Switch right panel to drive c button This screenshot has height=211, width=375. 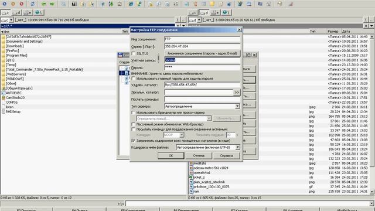point(193,12)
